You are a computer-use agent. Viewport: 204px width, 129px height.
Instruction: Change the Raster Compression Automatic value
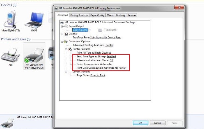point(106,64)
